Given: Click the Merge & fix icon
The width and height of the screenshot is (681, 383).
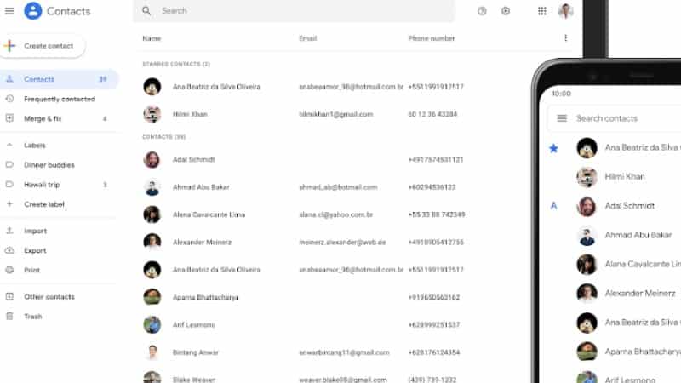Looking at the screenshot, I should coord(9,118).
